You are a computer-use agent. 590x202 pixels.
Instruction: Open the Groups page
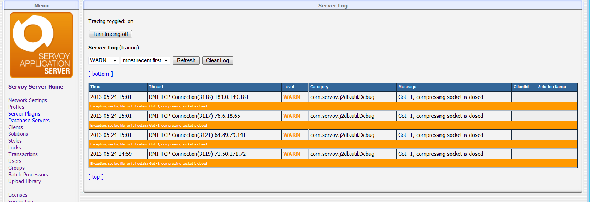(x=16, y=168)
